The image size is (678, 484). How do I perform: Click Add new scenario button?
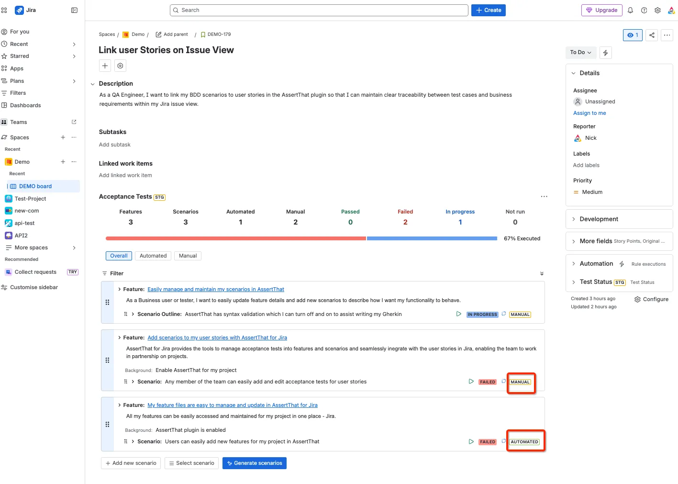click(x=131, y=463)
